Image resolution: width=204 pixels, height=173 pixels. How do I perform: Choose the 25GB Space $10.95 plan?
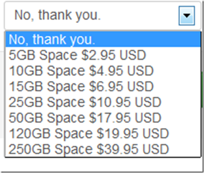pos(103,102)
